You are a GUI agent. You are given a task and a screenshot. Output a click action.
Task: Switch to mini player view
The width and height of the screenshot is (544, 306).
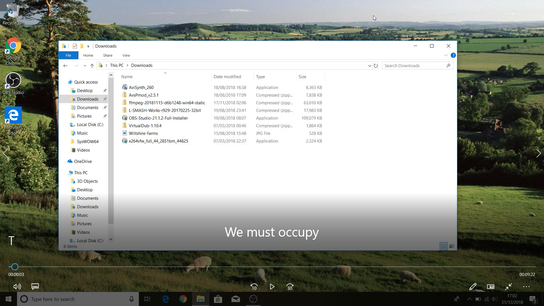491,287
